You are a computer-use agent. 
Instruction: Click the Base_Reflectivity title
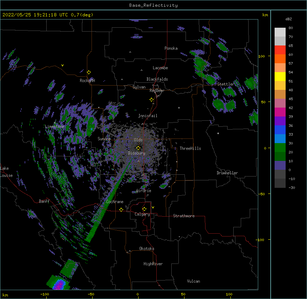[x=153, y=5]
